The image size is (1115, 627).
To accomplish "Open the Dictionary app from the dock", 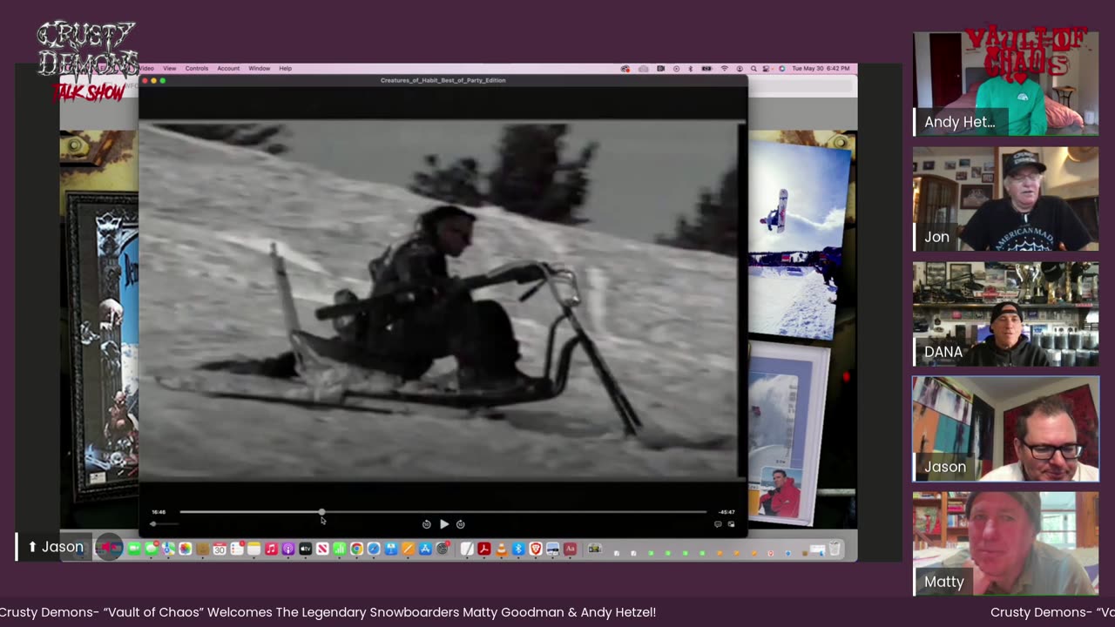I will click(x=570, y=549).
